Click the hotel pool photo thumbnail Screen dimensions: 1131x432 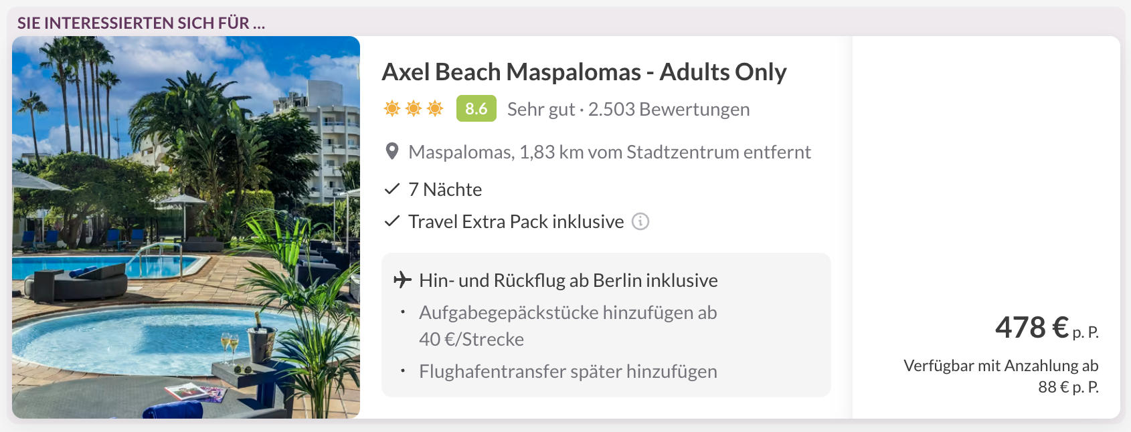click(186, 227)
